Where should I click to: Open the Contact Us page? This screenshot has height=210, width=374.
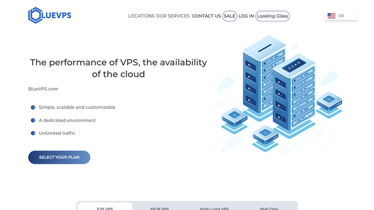(x=206, y=16)
